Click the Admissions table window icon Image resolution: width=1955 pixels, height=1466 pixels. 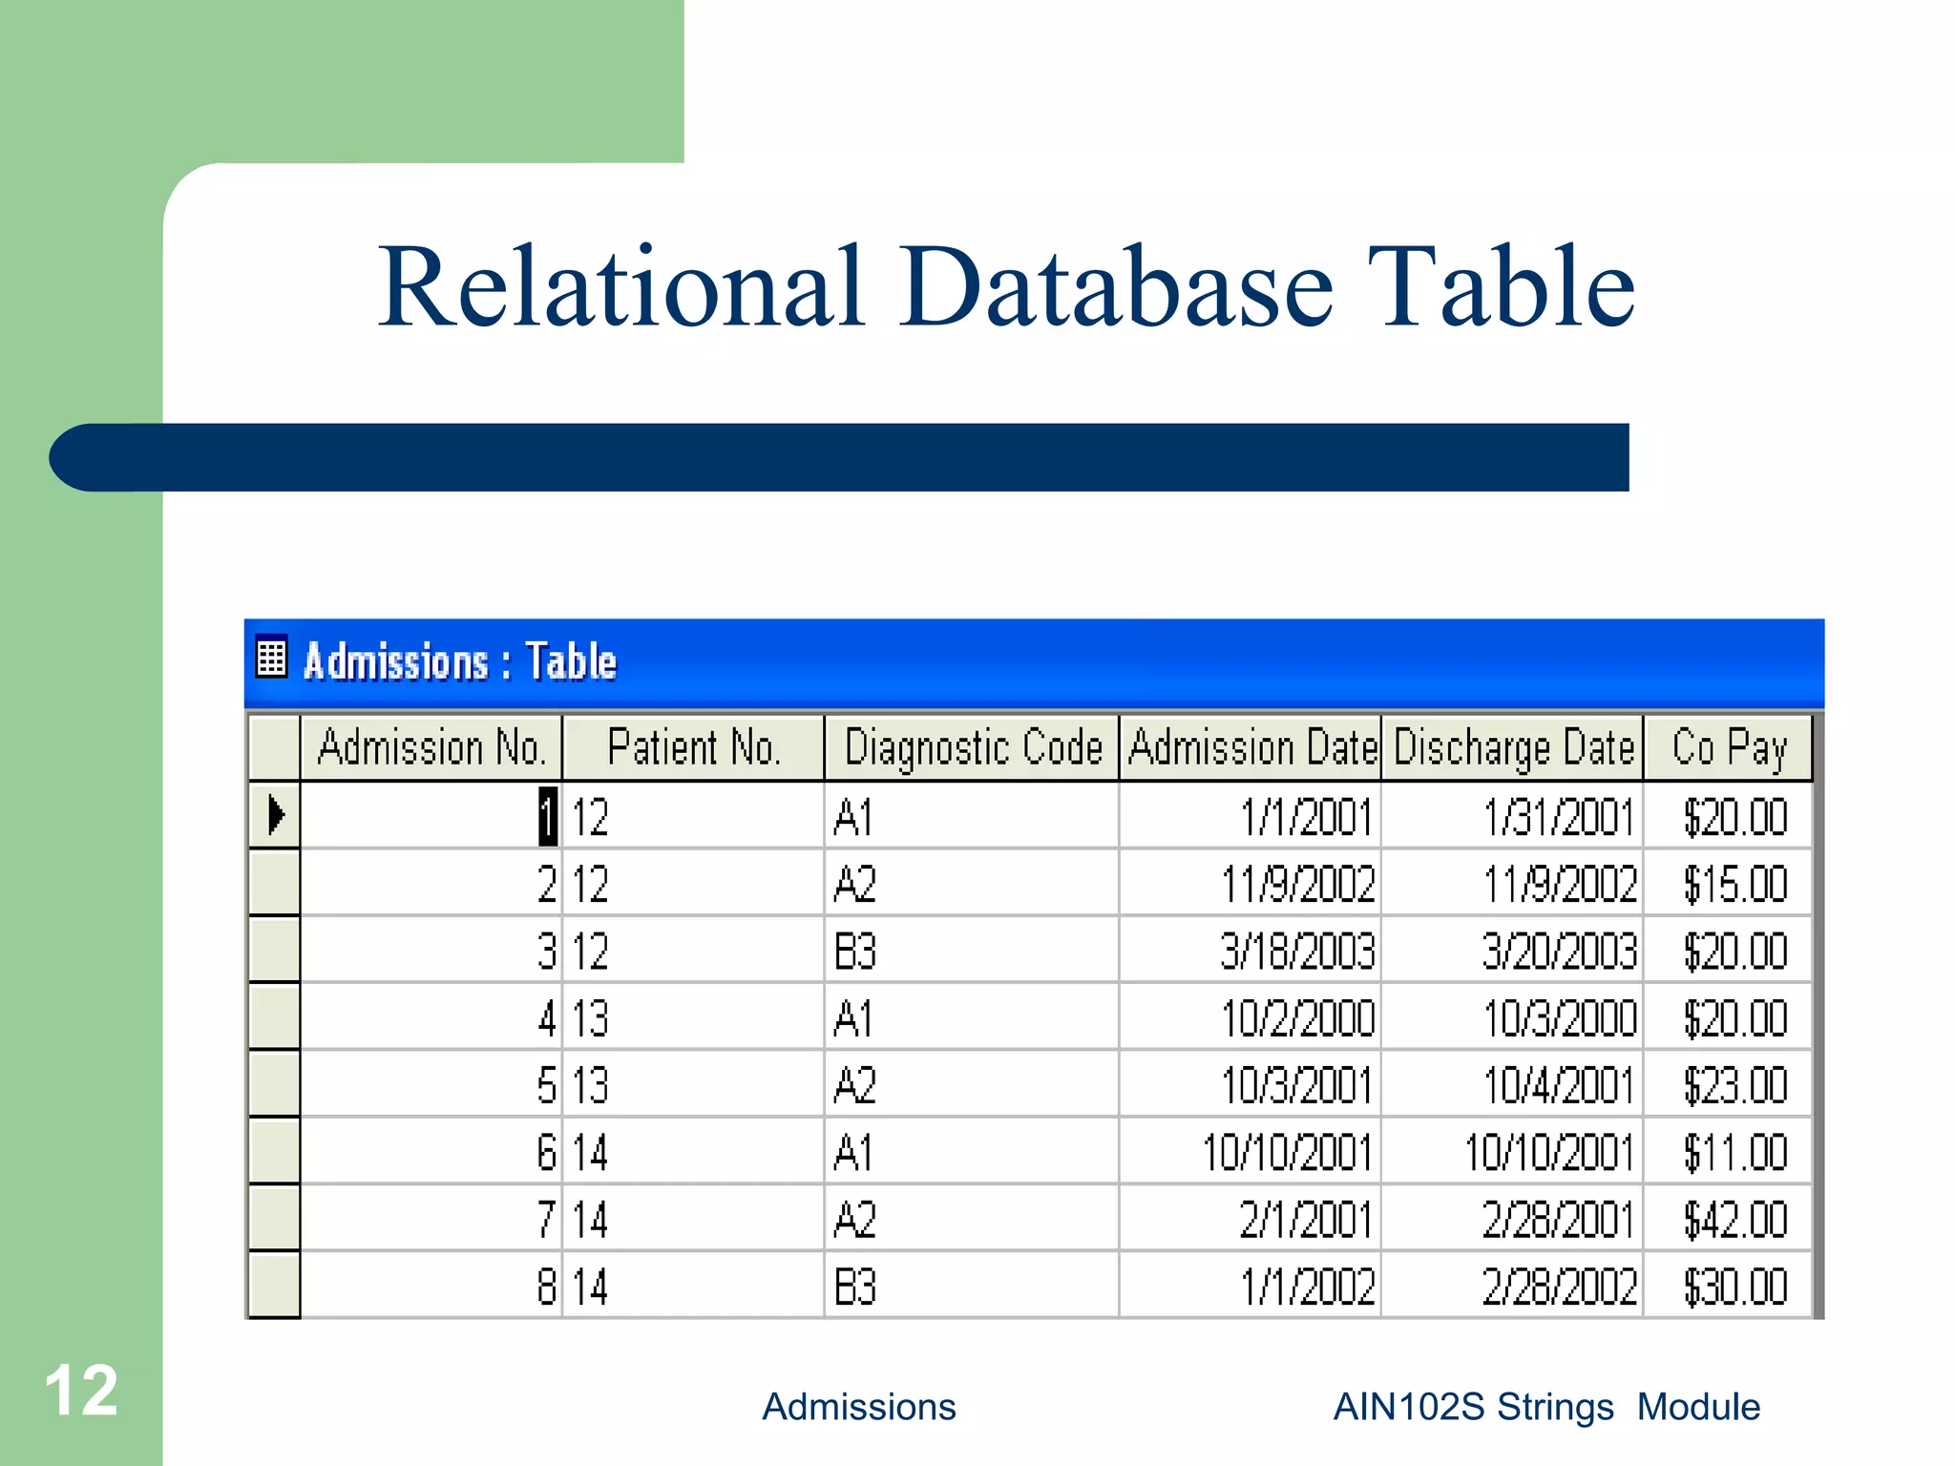pos(272,657)
